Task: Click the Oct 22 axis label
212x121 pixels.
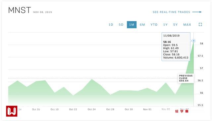Action: click(73, 109)
